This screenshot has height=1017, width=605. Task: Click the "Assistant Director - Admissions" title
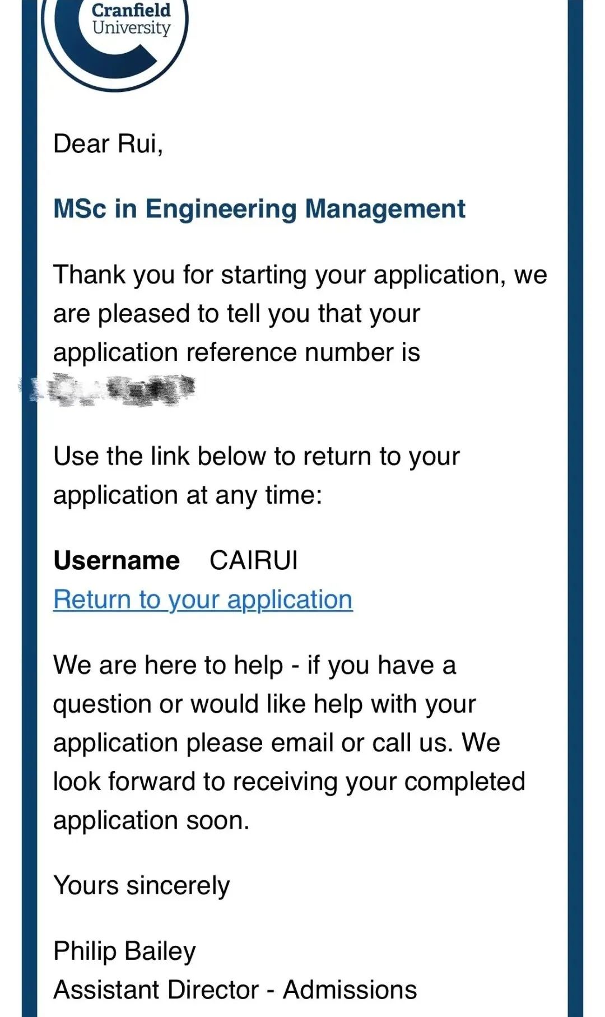235,990
